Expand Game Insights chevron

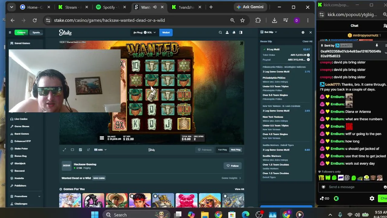click(240, 178)
